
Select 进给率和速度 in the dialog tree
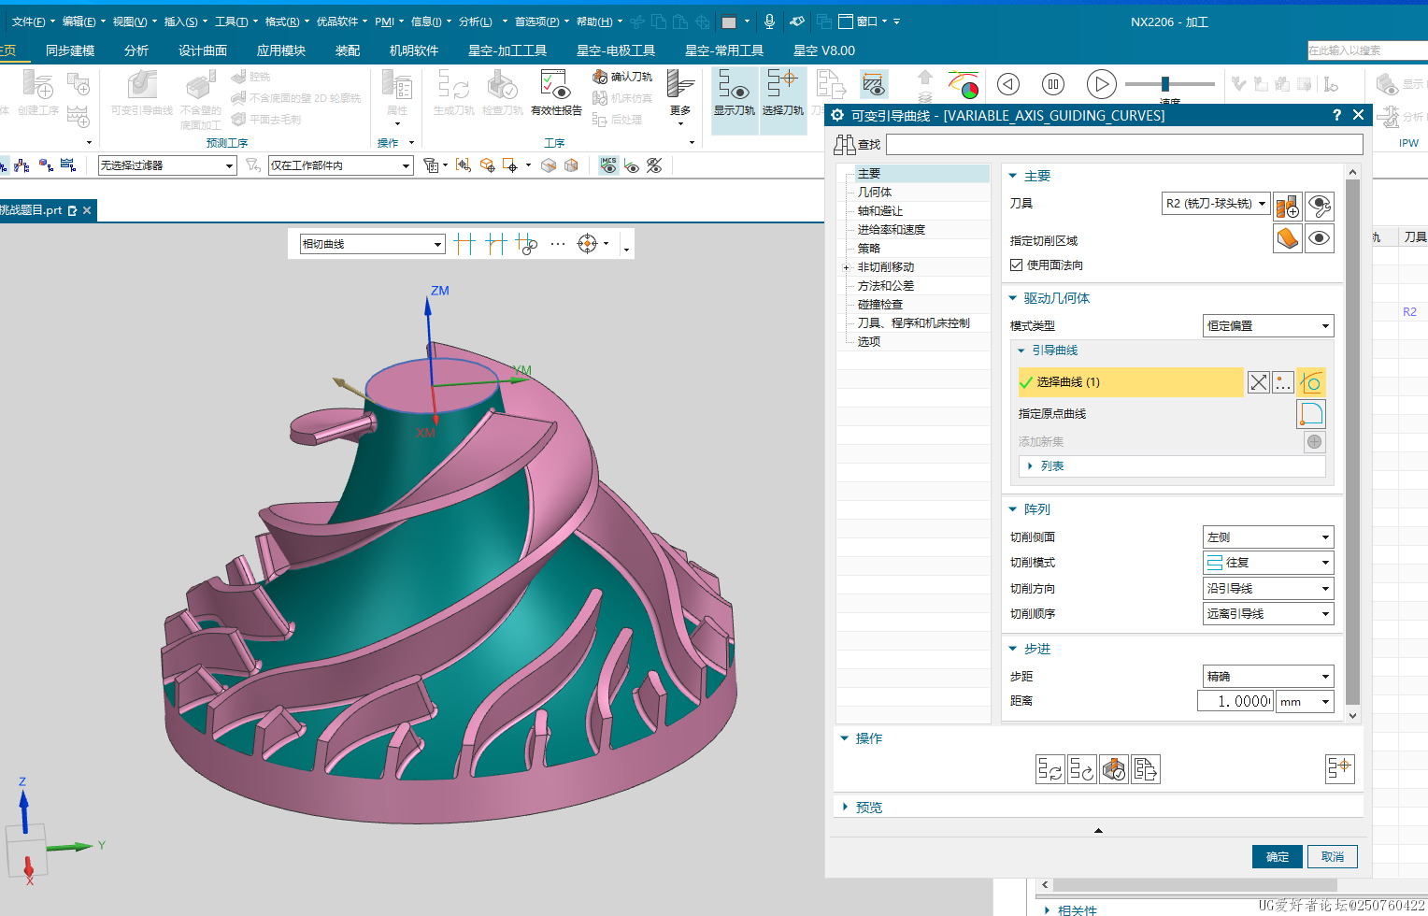pyautogui.click(x=892, y=229)
